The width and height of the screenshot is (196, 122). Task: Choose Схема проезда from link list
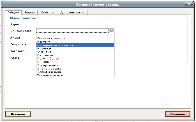49,68
